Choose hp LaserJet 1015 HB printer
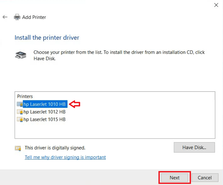 click(x=44, y=119)
